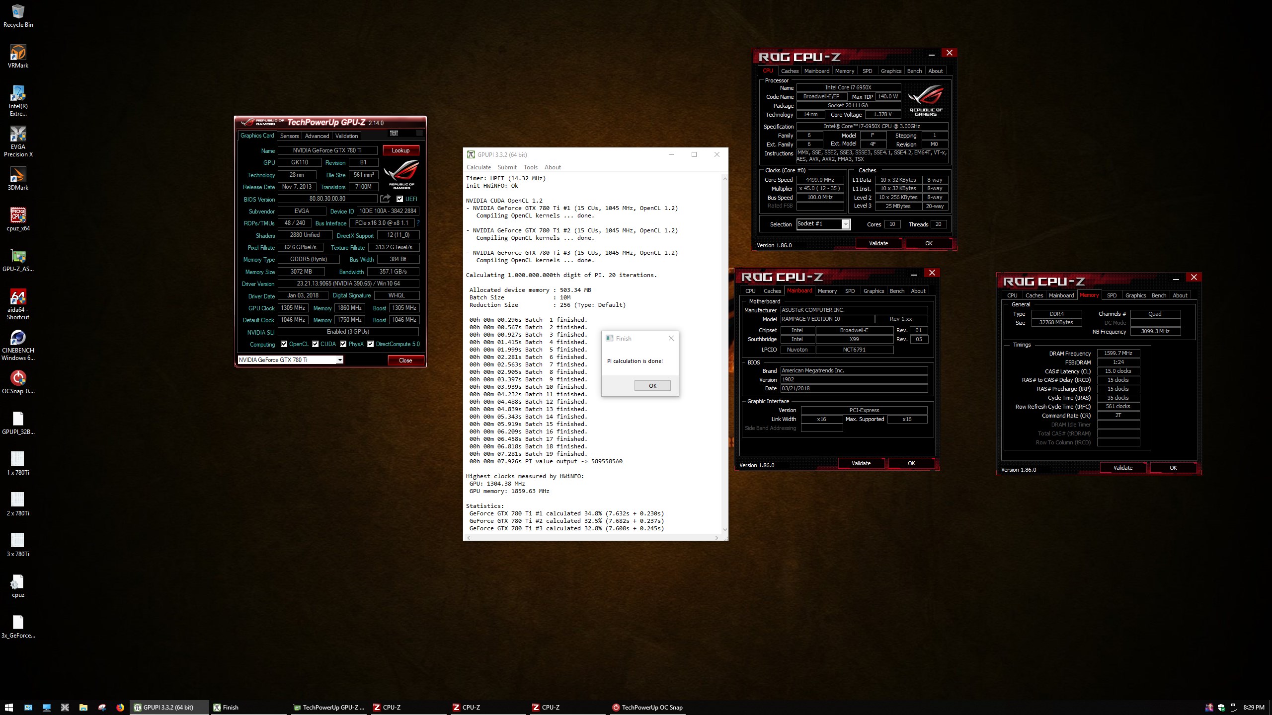This screenshot has width=1272, height=715.
Task: Open the 3DMark desktop shortcut
Action: coord(18,179)
